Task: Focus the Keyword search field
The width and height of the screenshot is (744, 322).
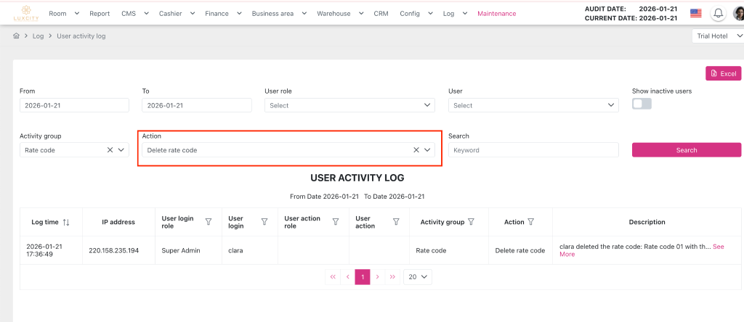Action: click(533, 150)
